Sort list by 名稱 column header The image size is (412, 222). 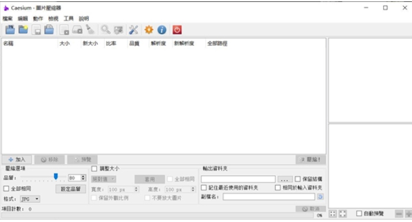tap(30, 43)
